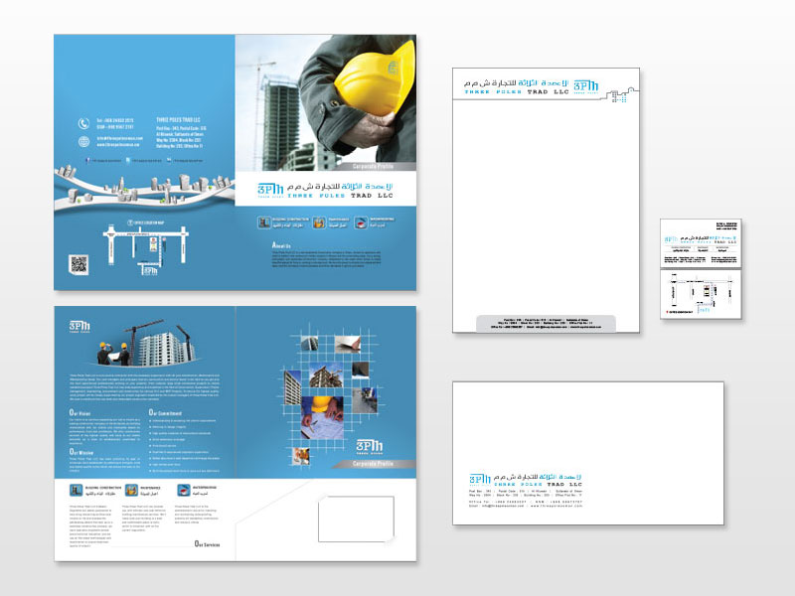795x596 pixels.
Task: Click the globe web icon on back cover
Action: (83, 141)
